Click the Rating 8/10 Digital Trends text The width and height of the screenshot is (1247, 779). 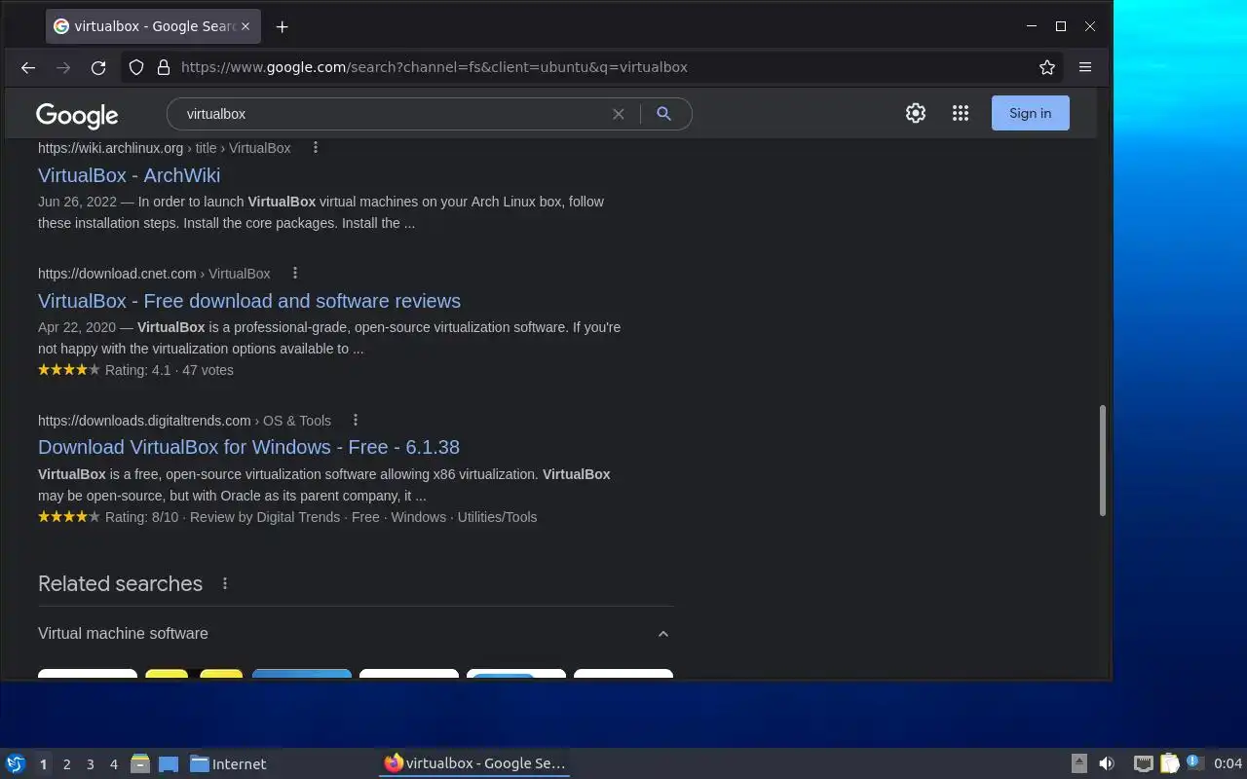point(321,517)
